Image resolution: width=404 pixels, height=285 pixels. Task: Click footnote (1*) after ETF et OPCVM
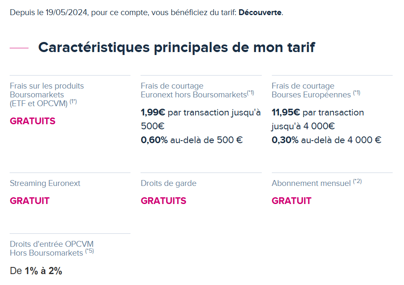[73, 102]
